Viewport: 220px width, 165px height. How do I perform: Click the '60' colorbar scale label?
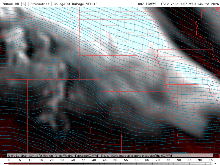click(x=136, y=160)
